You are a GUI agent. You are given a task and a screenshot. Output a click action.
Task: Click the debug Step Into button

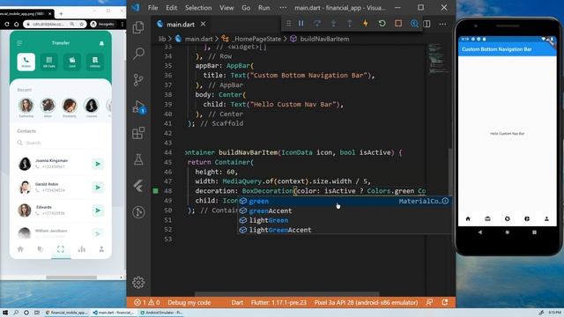pyautogui.click(x=333, y=24)
